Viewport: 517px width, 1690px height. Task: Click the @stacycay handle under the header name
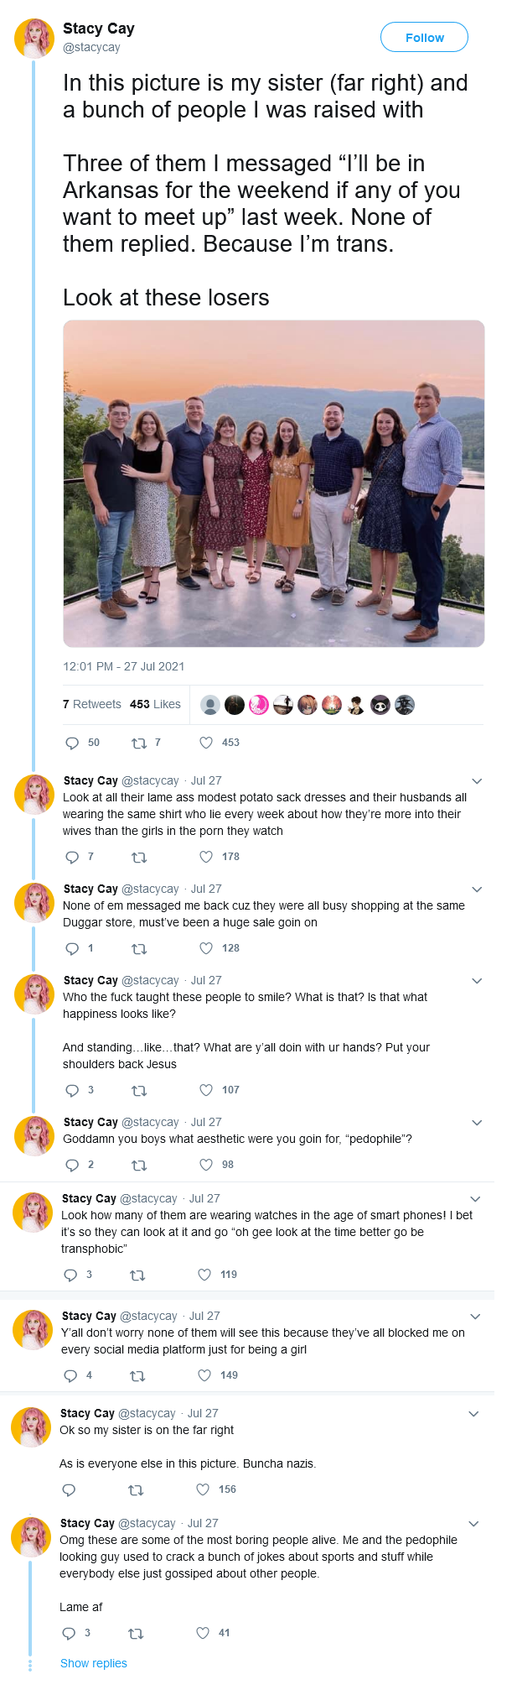pyautogui.click(x=91, y=48)
